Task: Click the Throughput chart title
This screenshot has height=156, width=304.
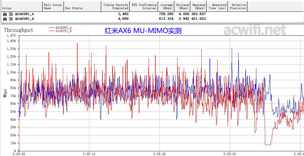Action: 19,30
